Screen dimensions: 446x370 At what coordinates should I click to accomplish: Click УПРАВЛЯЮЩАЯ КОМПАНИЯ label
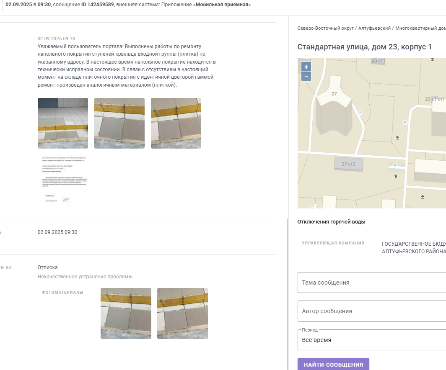point(333,243)
